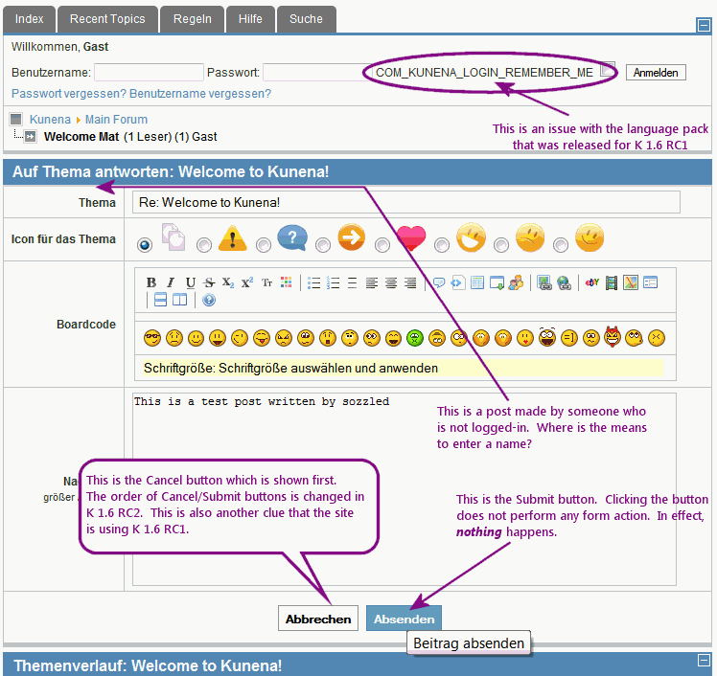
Task: Switch to the Suche tab
Action: click(306, 19)
